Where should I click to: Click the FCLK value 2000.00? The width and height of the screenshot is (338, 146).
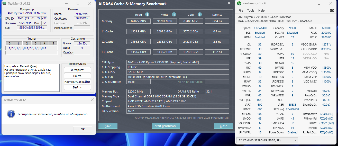pyautogui.click(x=326, y=33)
